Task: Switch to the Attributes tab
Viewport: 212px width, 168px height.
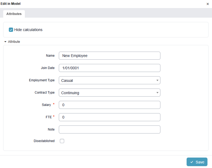Action: tap(14, 14)
